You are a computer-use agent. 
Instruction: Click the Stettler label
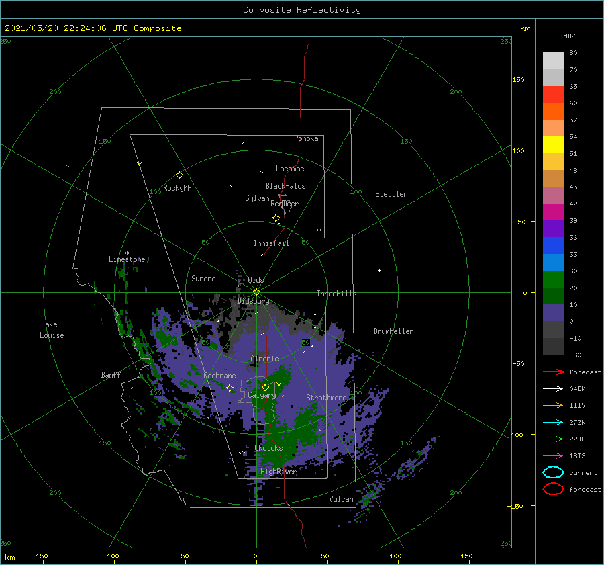(x=391, y=194)
